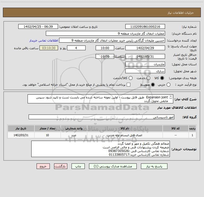Screen dimensions: 204x197
Task: Click the announcement date 1402/04/25 - 06:39 field
Action: [x=38, y=27]
